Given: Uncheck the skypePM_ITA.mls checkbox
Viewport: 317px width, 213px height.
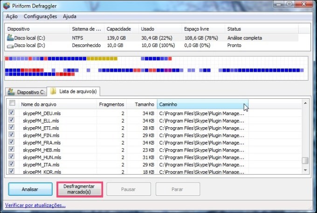Looking at the screenshot, I should [11, 164].
